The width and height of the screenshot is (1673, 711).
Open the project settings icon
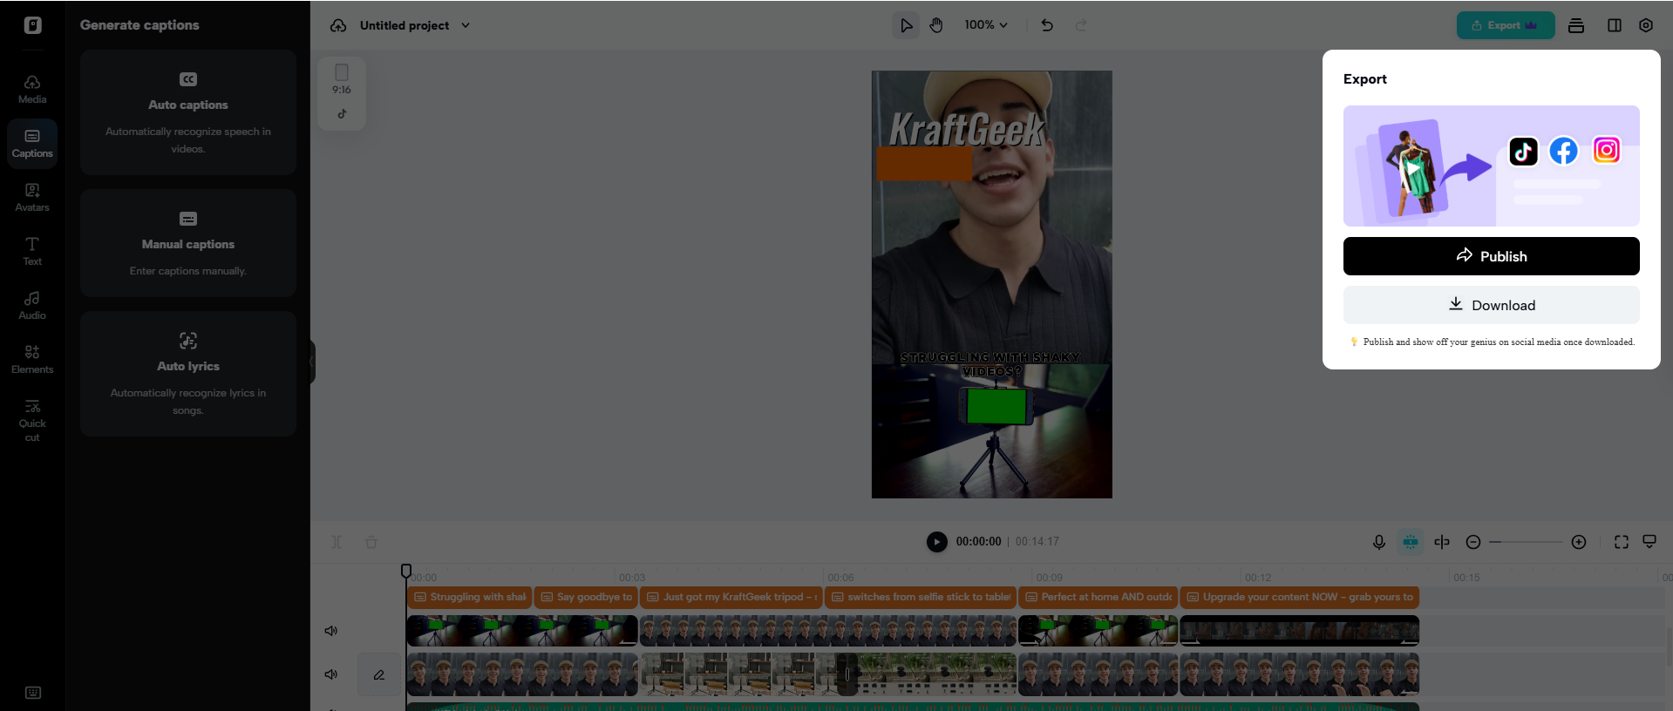click(1646, 25)
